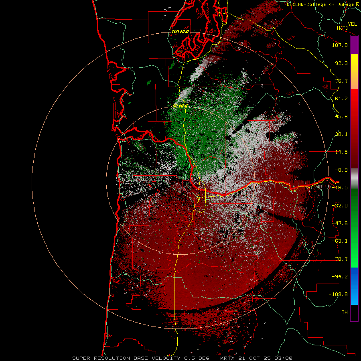
Task: Select the 107.8 legend value
Action: (x=340, y=45)
